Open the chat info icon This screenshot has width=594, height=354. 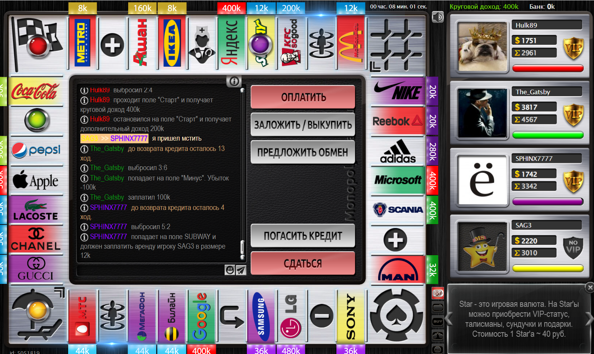click(x=234, y=81)
